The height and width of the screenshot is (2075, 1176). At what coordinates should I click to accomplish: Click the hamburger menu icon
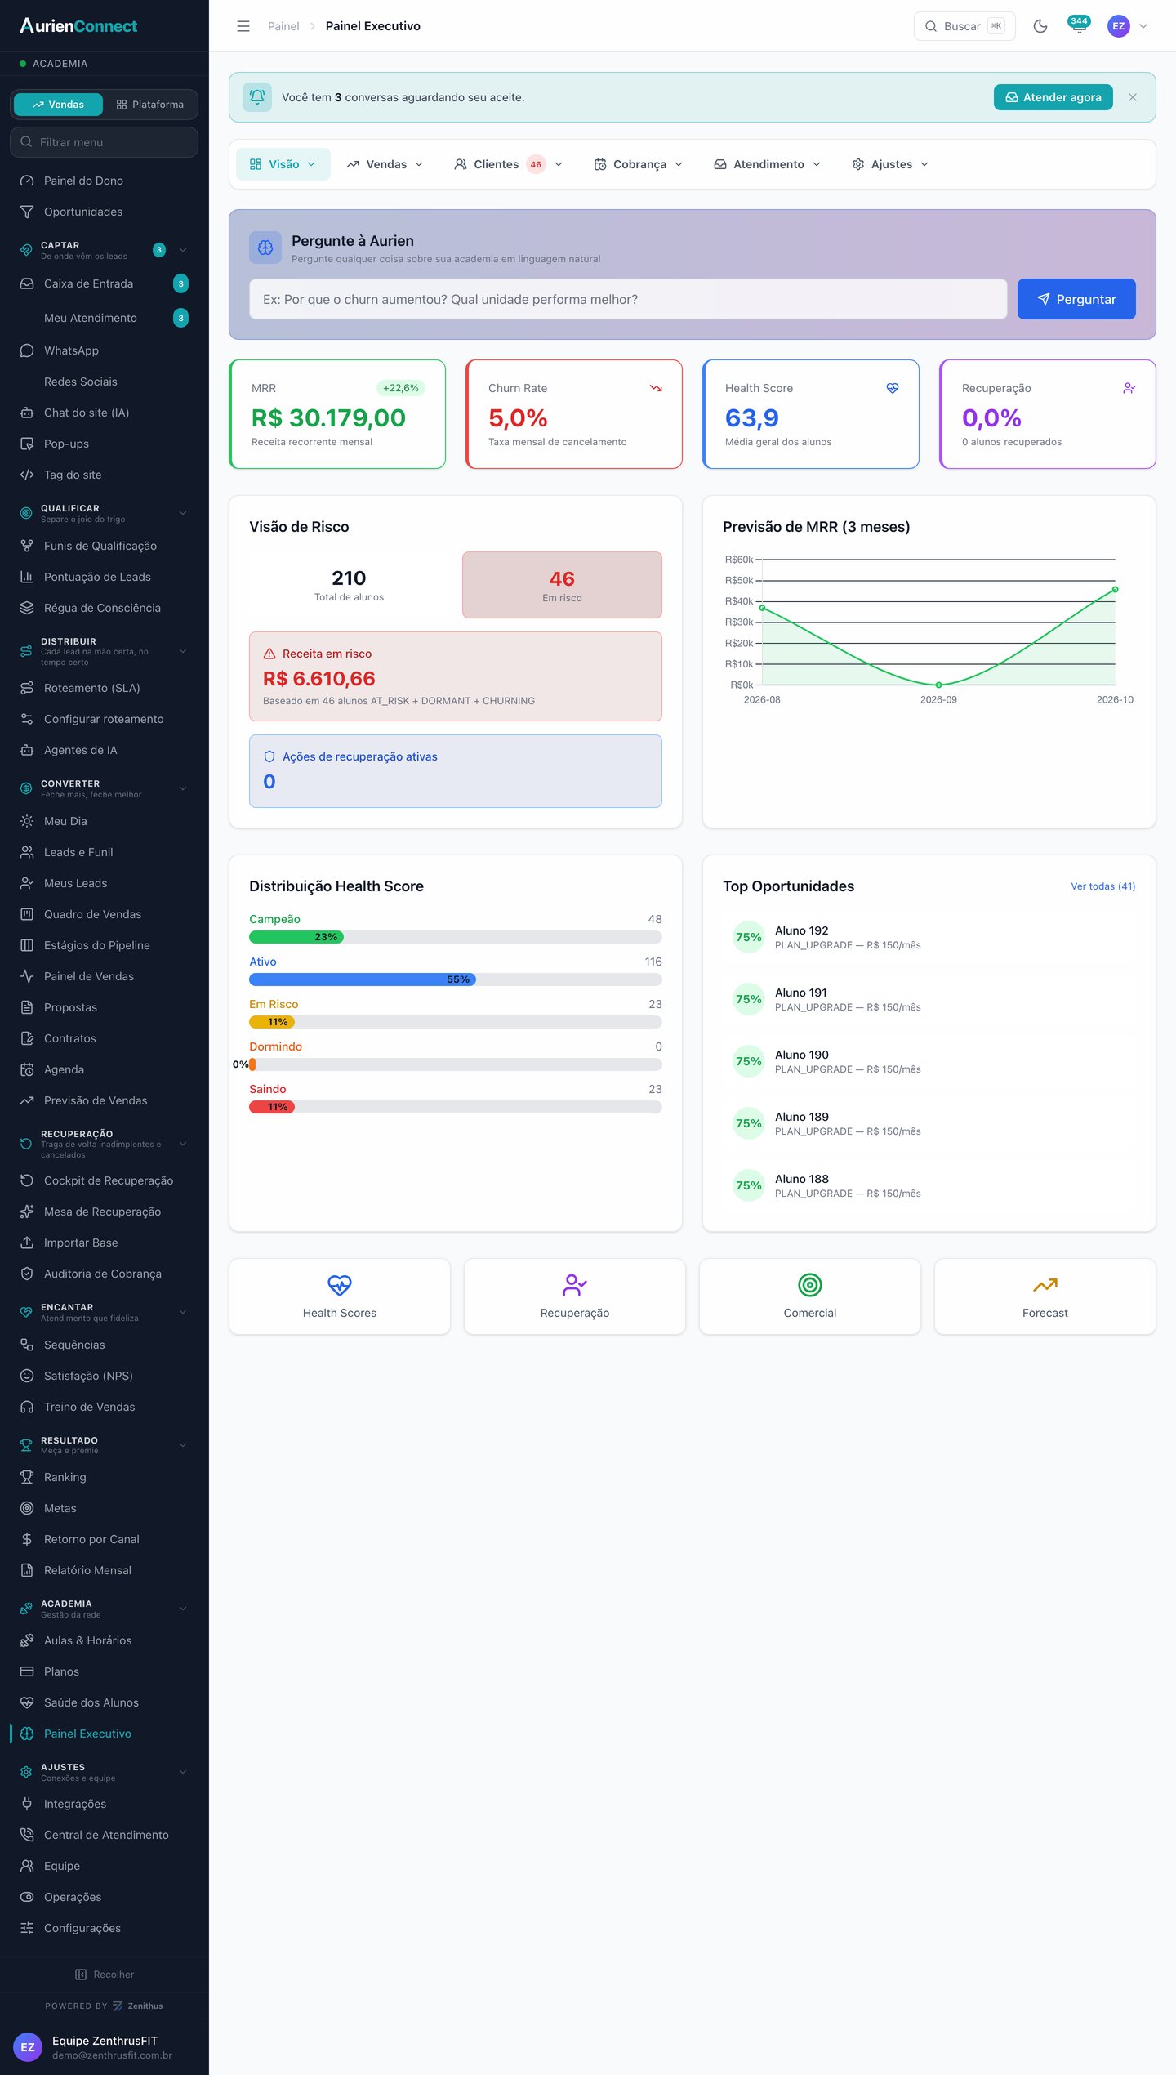243,26
